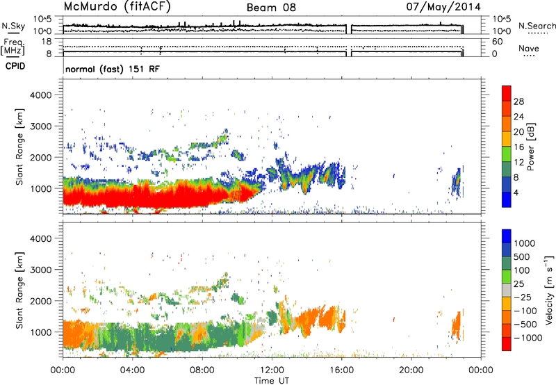Click the N.Sky legend label
Screen dimensions: 556x385
click(13, 26)
